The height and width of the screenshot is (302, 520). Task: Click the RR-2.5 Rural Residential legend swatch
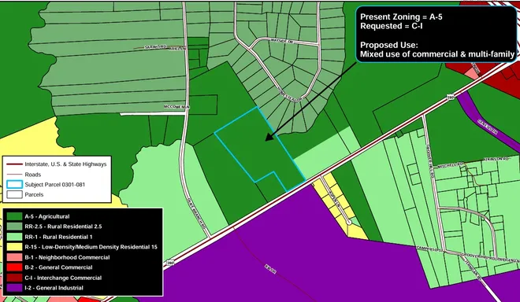pyautogui.click(x=14, y=226)
